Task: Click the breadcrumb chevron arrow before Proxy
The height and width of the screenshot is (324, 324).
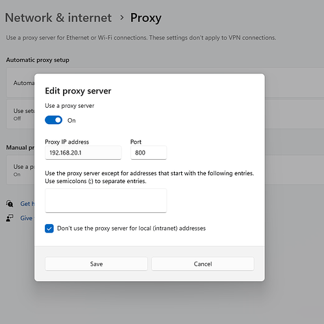Action: (122, 18)
